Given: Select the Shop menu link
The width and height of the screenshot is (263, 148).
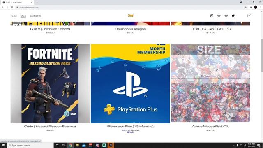Looking at the screenshot, I should coord(23,16).
